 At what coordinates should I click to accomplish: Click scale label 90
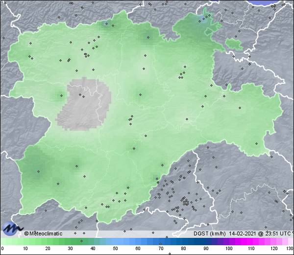pos(206,249)
